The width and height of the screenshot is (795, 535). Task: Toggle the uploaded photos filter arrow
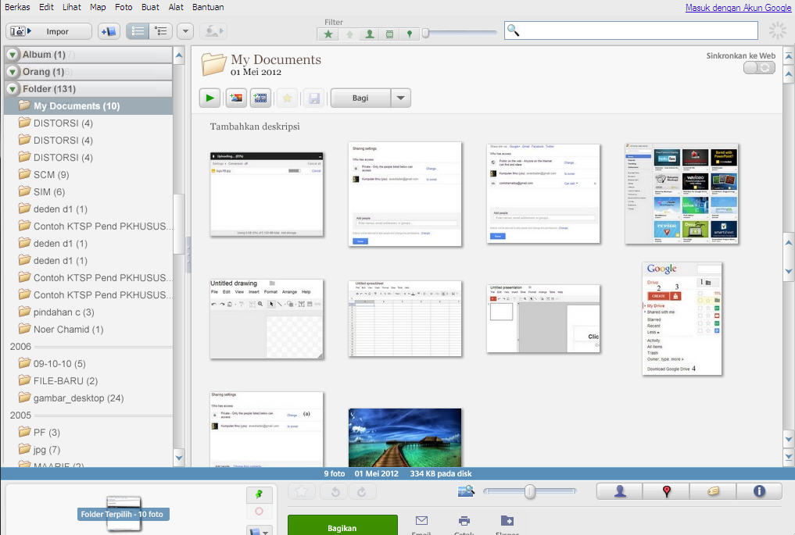point(349,34)
